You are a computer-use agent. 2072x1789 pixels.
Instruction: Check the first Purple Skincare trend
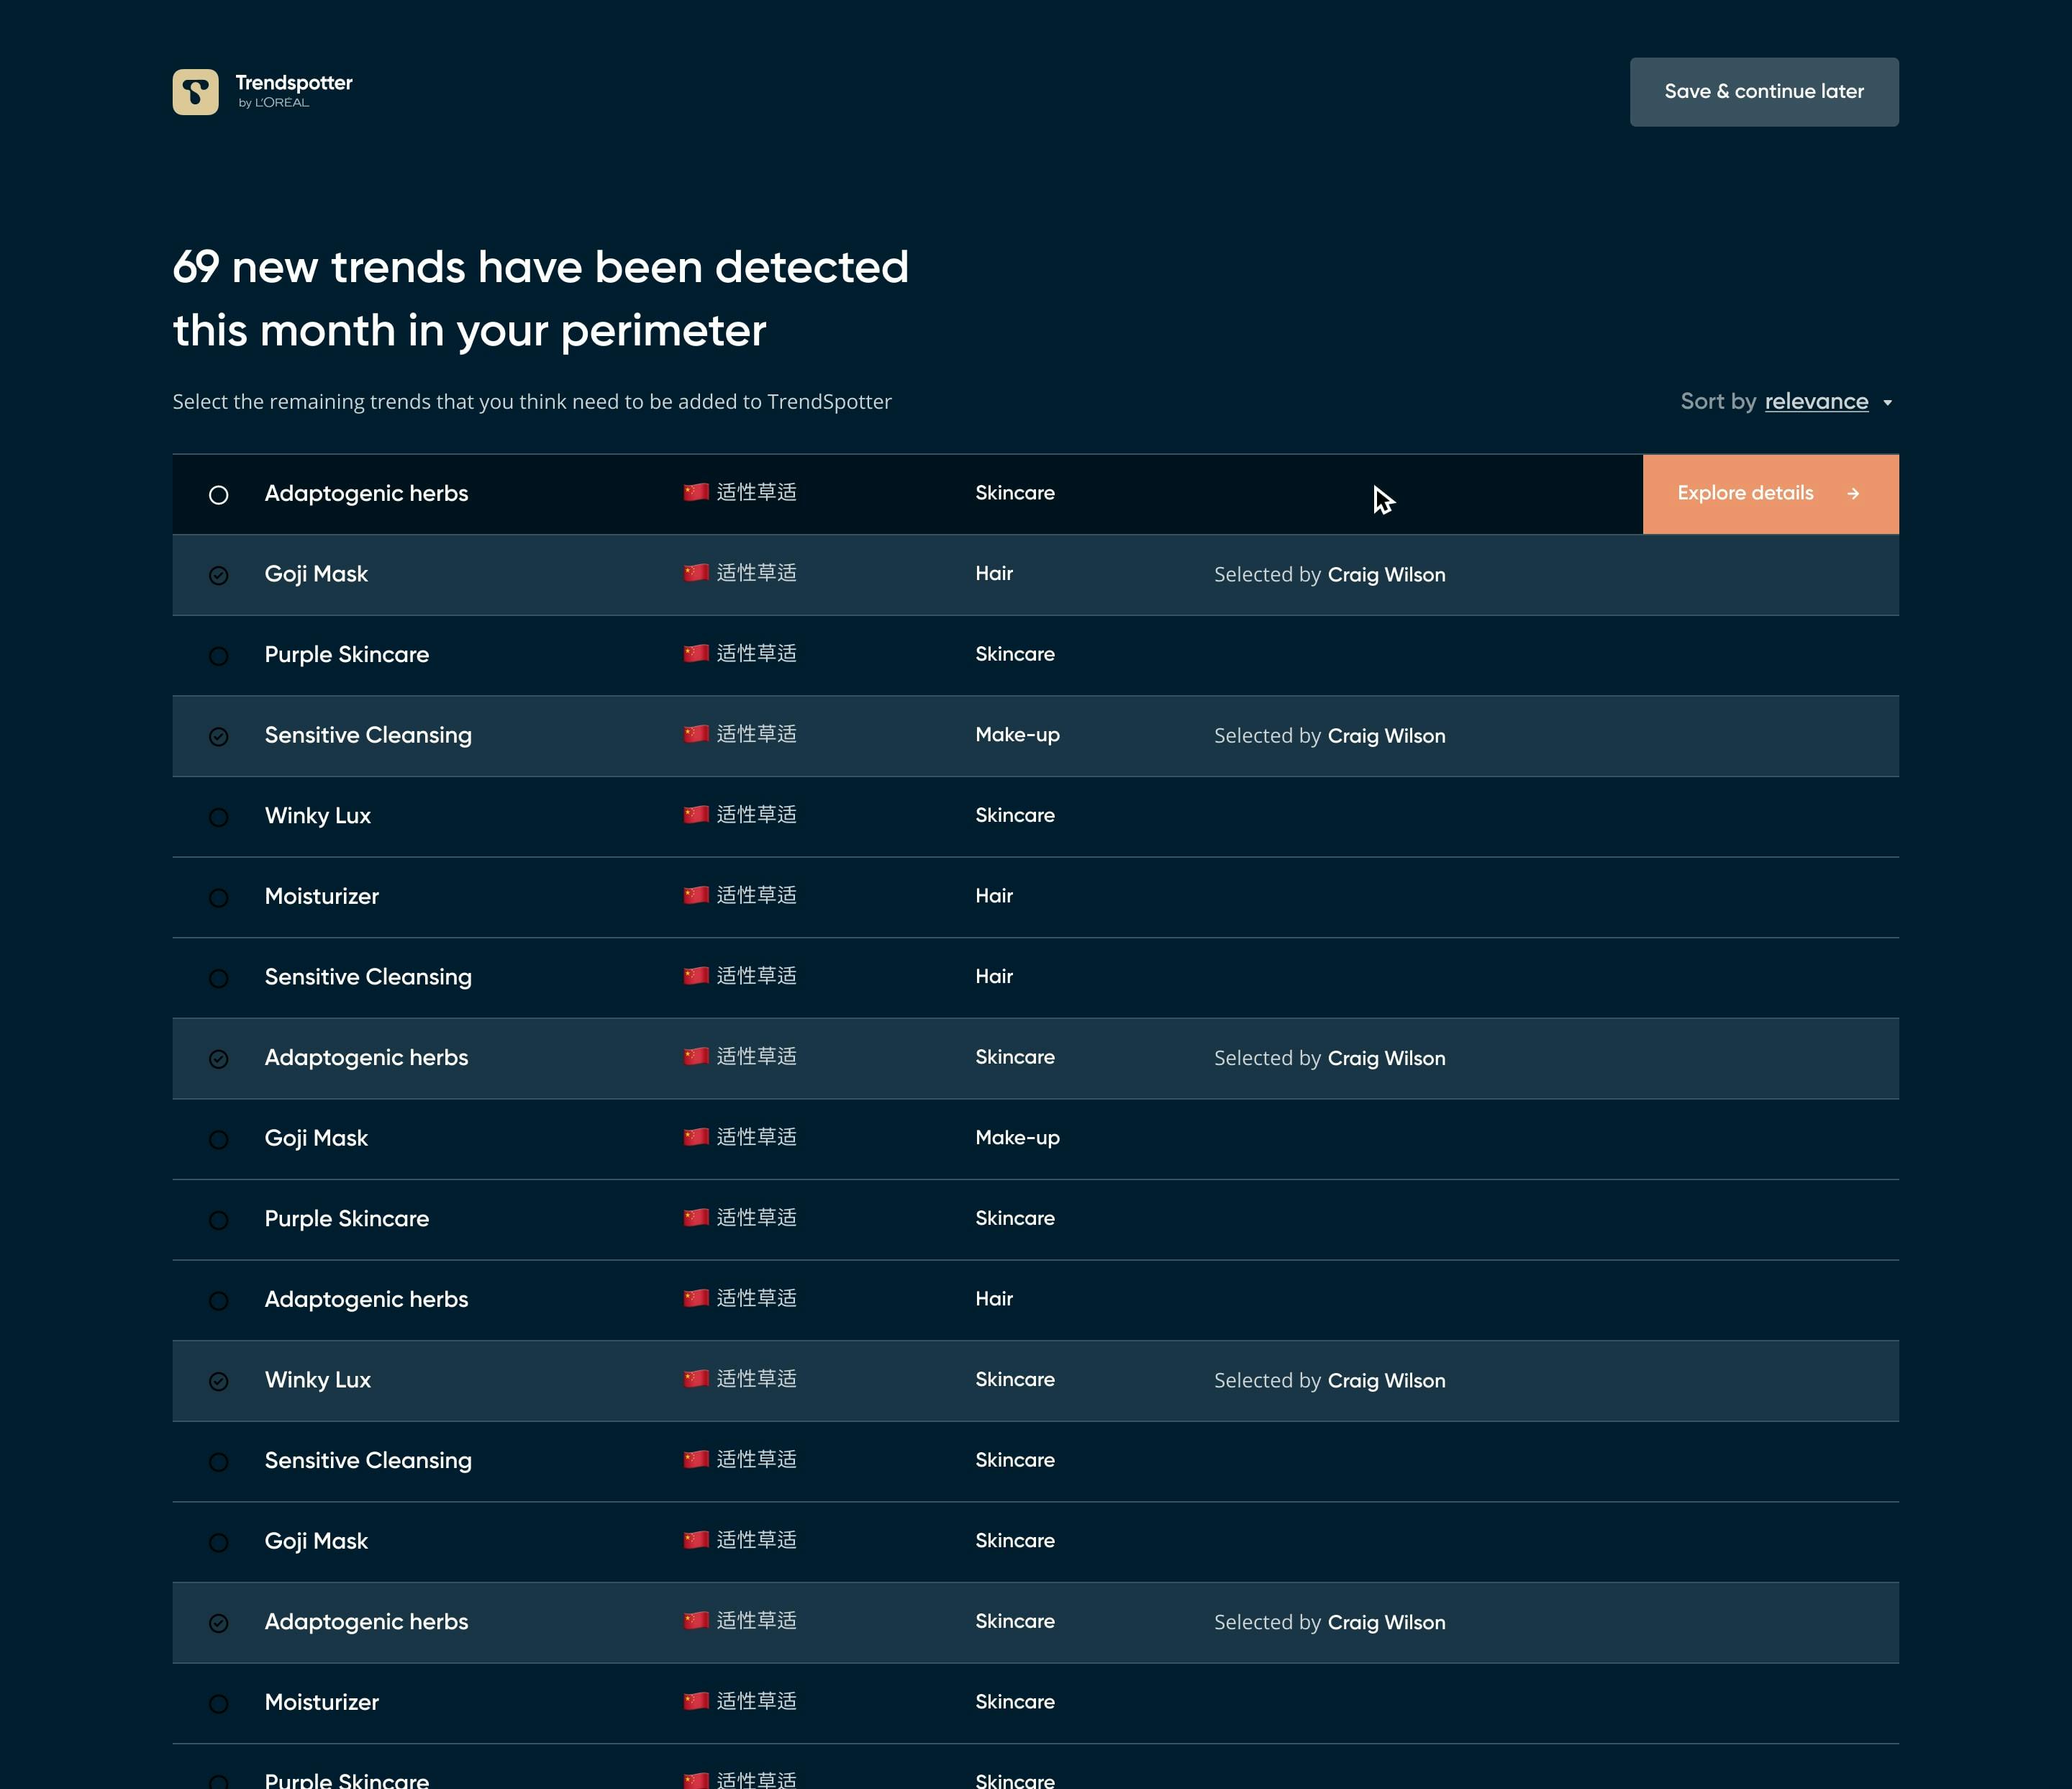coord(219,656)
